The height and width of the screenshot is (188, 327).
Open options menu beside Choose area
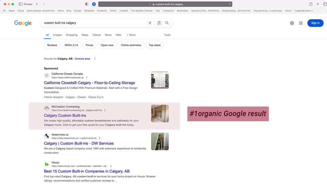[95, 59]
